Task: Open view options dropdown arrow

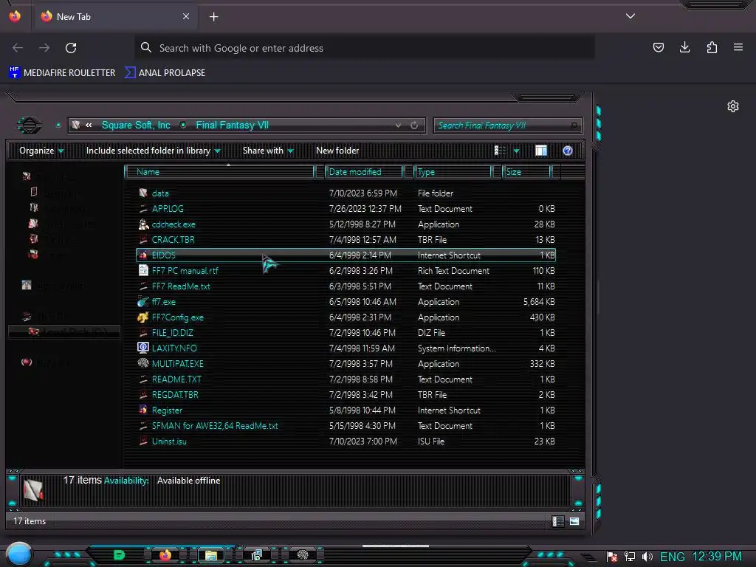Action: click(x=516, y=151)
